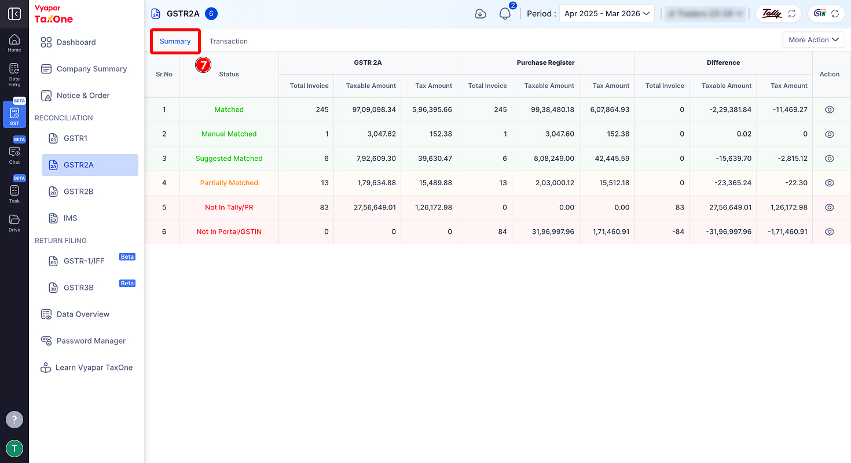View details of Not In Portal/GSTIN row
Screen dimensions: 851x463
[x=829, y=231]
